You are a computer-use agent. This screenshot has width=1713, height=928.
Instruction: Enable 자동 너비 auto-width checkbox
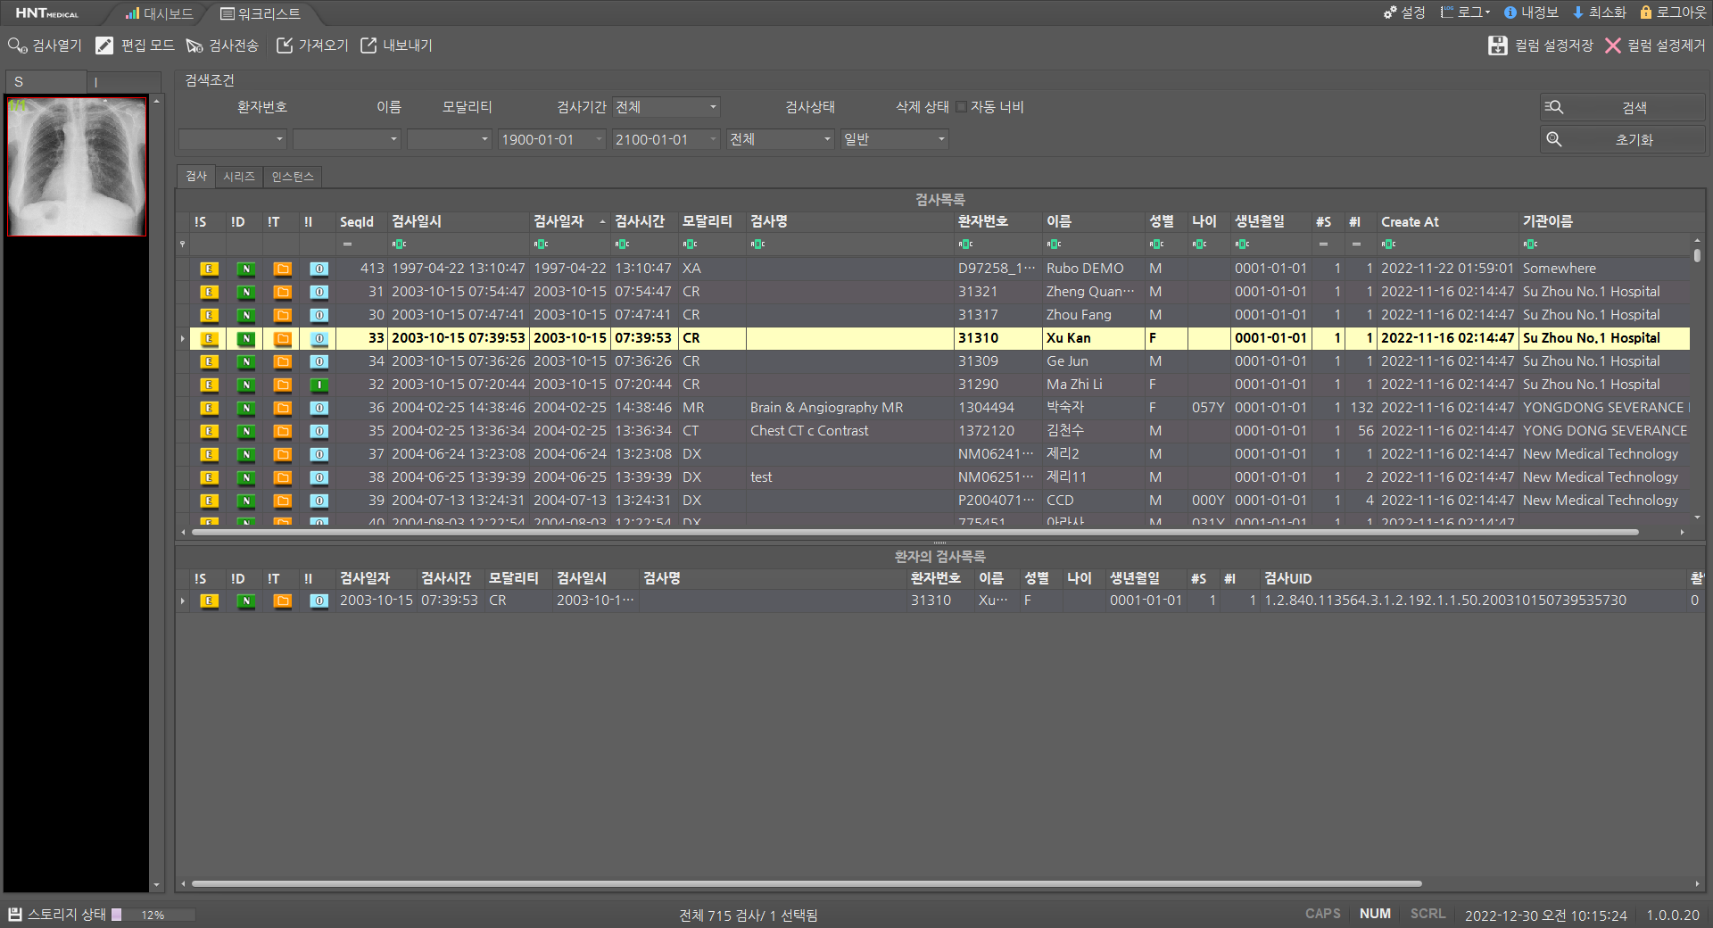coord(962,107)
